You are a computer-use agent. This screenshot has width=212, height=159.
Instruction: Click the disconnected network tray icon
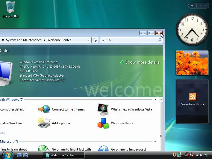click(187, 155)
